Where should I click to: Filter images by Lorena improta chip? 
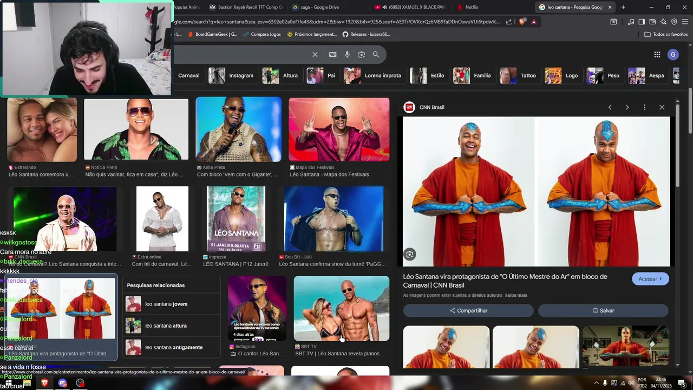click(373, 75)
